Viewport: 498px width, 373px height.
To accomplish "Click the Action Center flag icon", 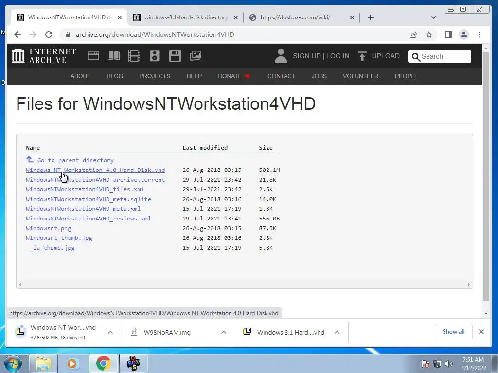I will [426, 364].
